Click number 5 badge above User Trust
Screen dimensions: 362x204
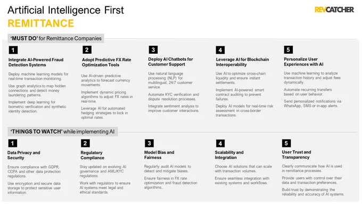286,143
